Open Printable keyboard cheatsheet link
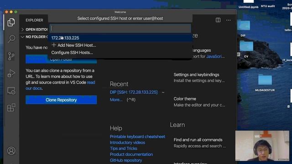 [x=137, y=137]
